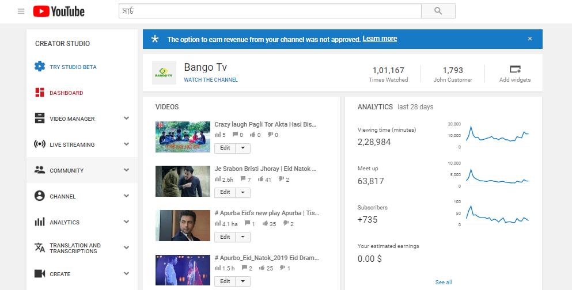Click the star icon in blue banner
This screenshot has height=290, width=572.
pyautogui.click(x=155, y=39)
